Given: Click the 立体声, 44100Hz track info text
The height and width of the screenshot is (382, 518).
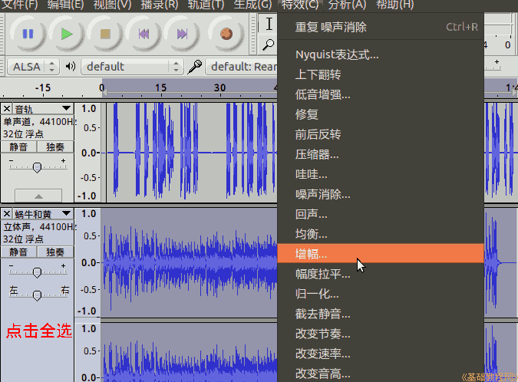Looking at the screenshot, I should click(38, 227).
